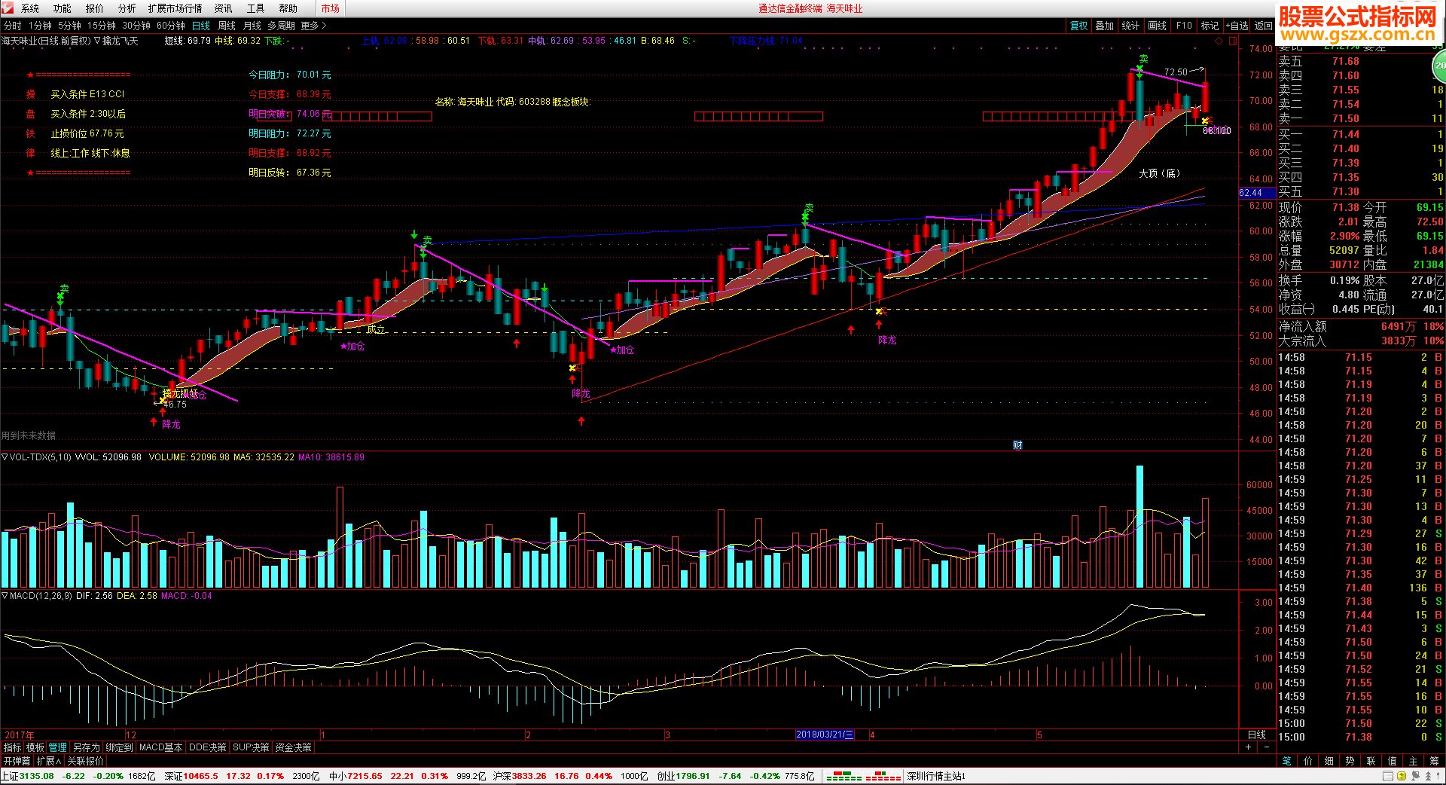Select the SUP决策 indicator tab

(x=251, y=747)
